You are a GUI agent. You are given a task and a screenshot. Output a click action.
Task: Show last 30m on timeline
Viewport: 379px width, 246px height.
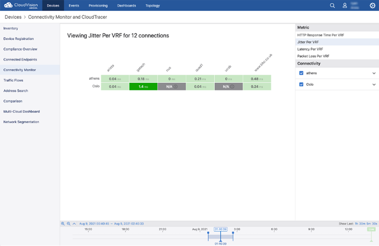tap(362, 224)
